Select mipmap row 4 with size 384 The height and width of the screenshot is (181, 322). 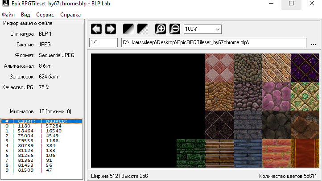(x=42, y=146)
